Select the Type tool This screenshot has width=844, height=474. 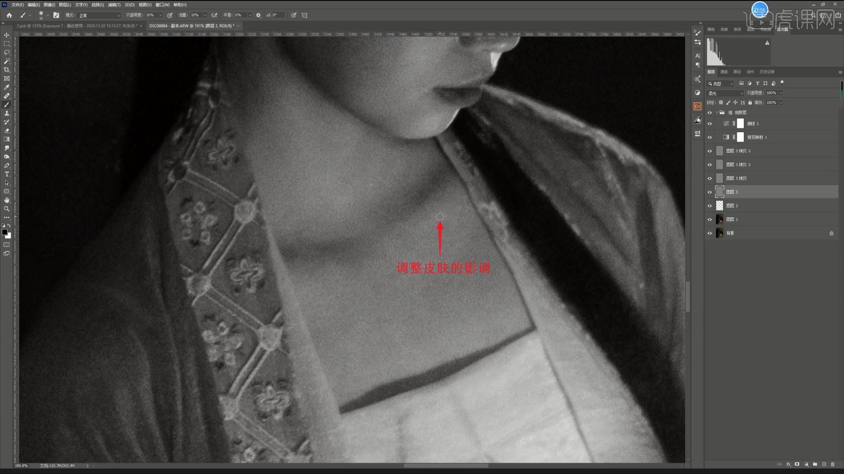tap(7, 174)
